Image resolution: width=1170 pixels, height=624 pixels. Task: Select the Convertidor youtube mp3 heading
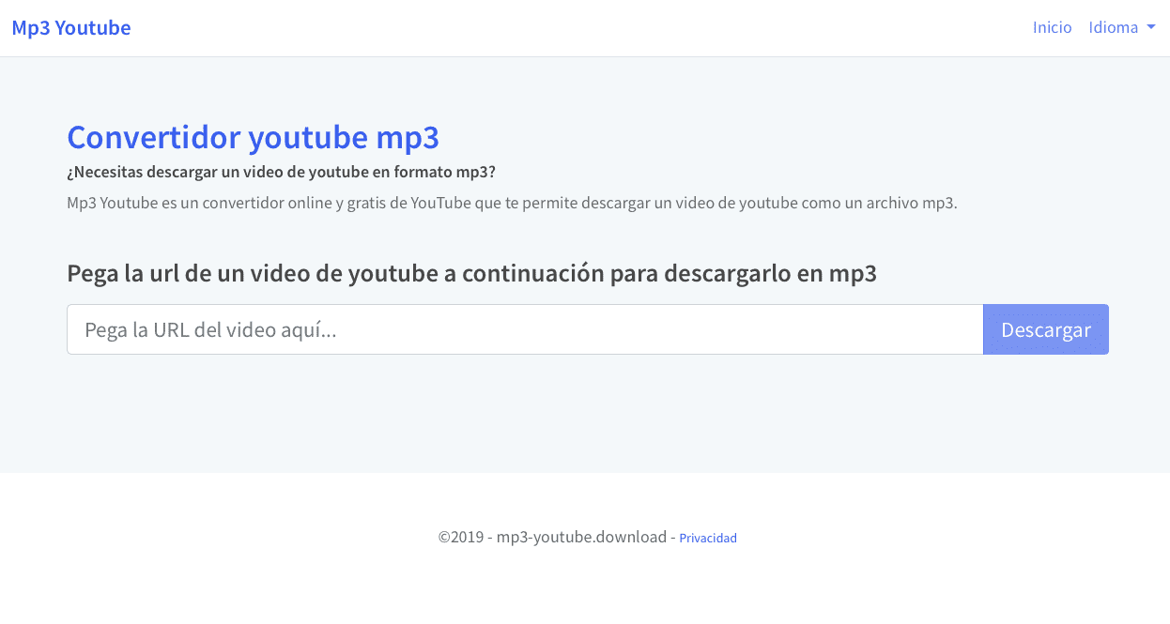(254, 138)
